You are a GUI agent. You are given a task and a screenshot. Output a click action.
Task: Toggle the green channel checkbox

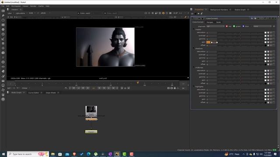click(x=234, y=26)
